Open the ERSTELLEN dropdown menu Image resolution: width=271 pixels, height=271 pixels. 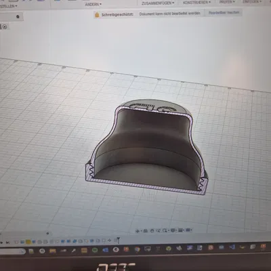click(9, 6)
